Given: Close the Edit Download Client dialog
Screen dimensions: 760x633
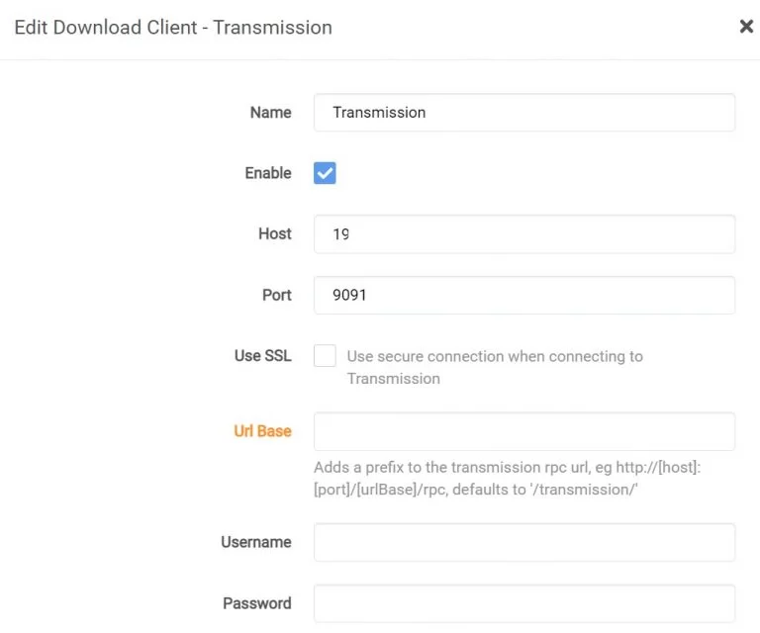Looking at the screenshot, I should [x=746, y=27].
